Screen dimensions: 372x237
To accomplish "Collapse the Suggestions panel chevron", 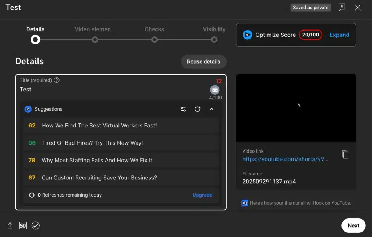I will (x=211, y=109).
